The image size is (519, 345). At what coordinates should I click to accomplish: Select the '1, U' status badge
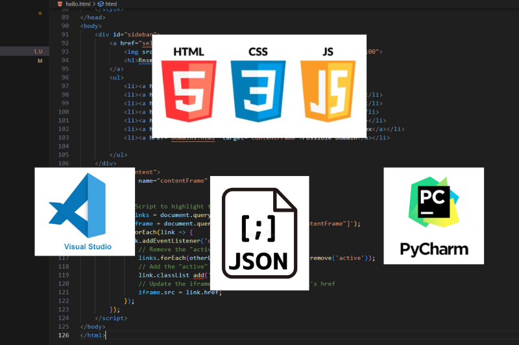[x=38, y=51]
